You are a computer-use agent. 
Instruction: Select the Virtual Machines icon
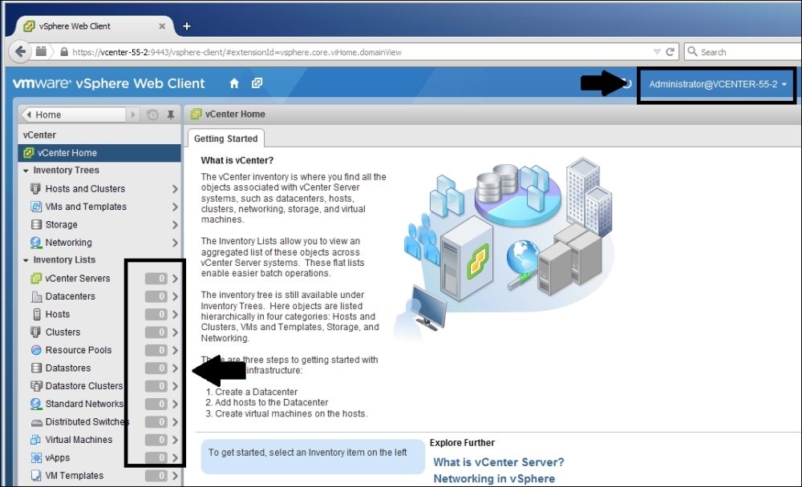36,440
